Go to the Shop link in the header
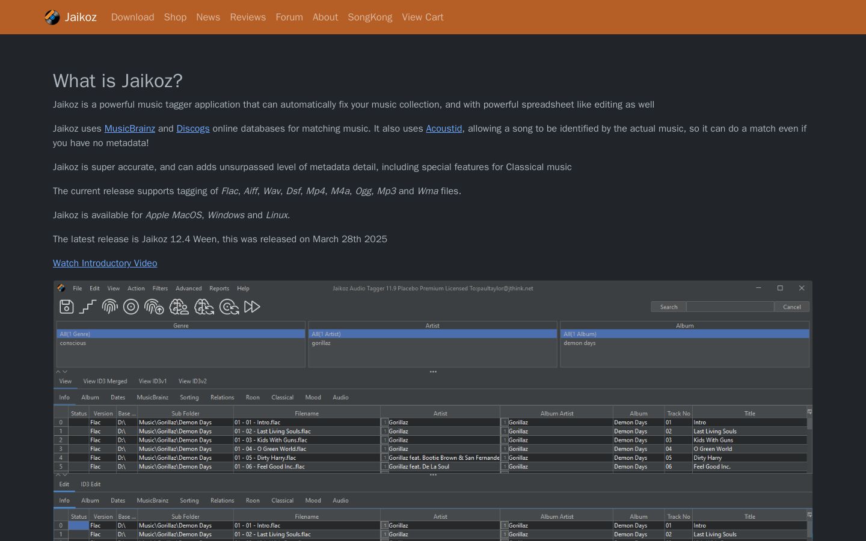Viewport: 866px width, 541px height. [176, 17]
